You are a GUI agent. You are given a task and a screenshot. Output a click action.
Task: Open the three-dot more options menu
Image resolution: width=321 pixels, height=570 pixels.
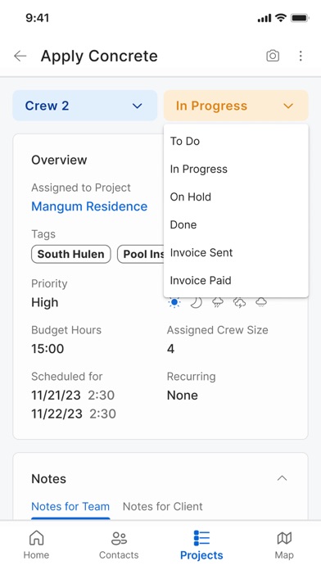pyautogui.click(x=301, y=56)
